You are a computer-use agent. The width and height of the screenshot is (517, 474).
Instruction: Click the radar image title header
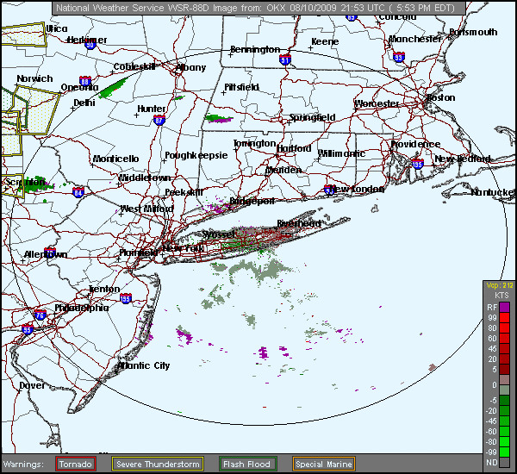point(258,8)
